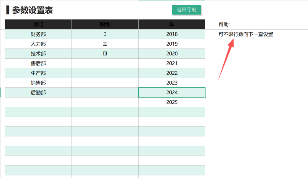This screenshot has width=308, height=178.
Task: Click the year 2018 cell
Action: (x=172, y=34)
